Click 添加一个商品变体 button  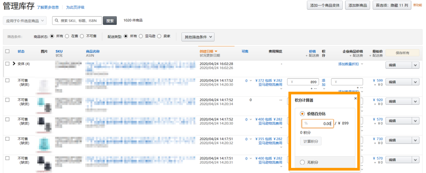(324, 5)
